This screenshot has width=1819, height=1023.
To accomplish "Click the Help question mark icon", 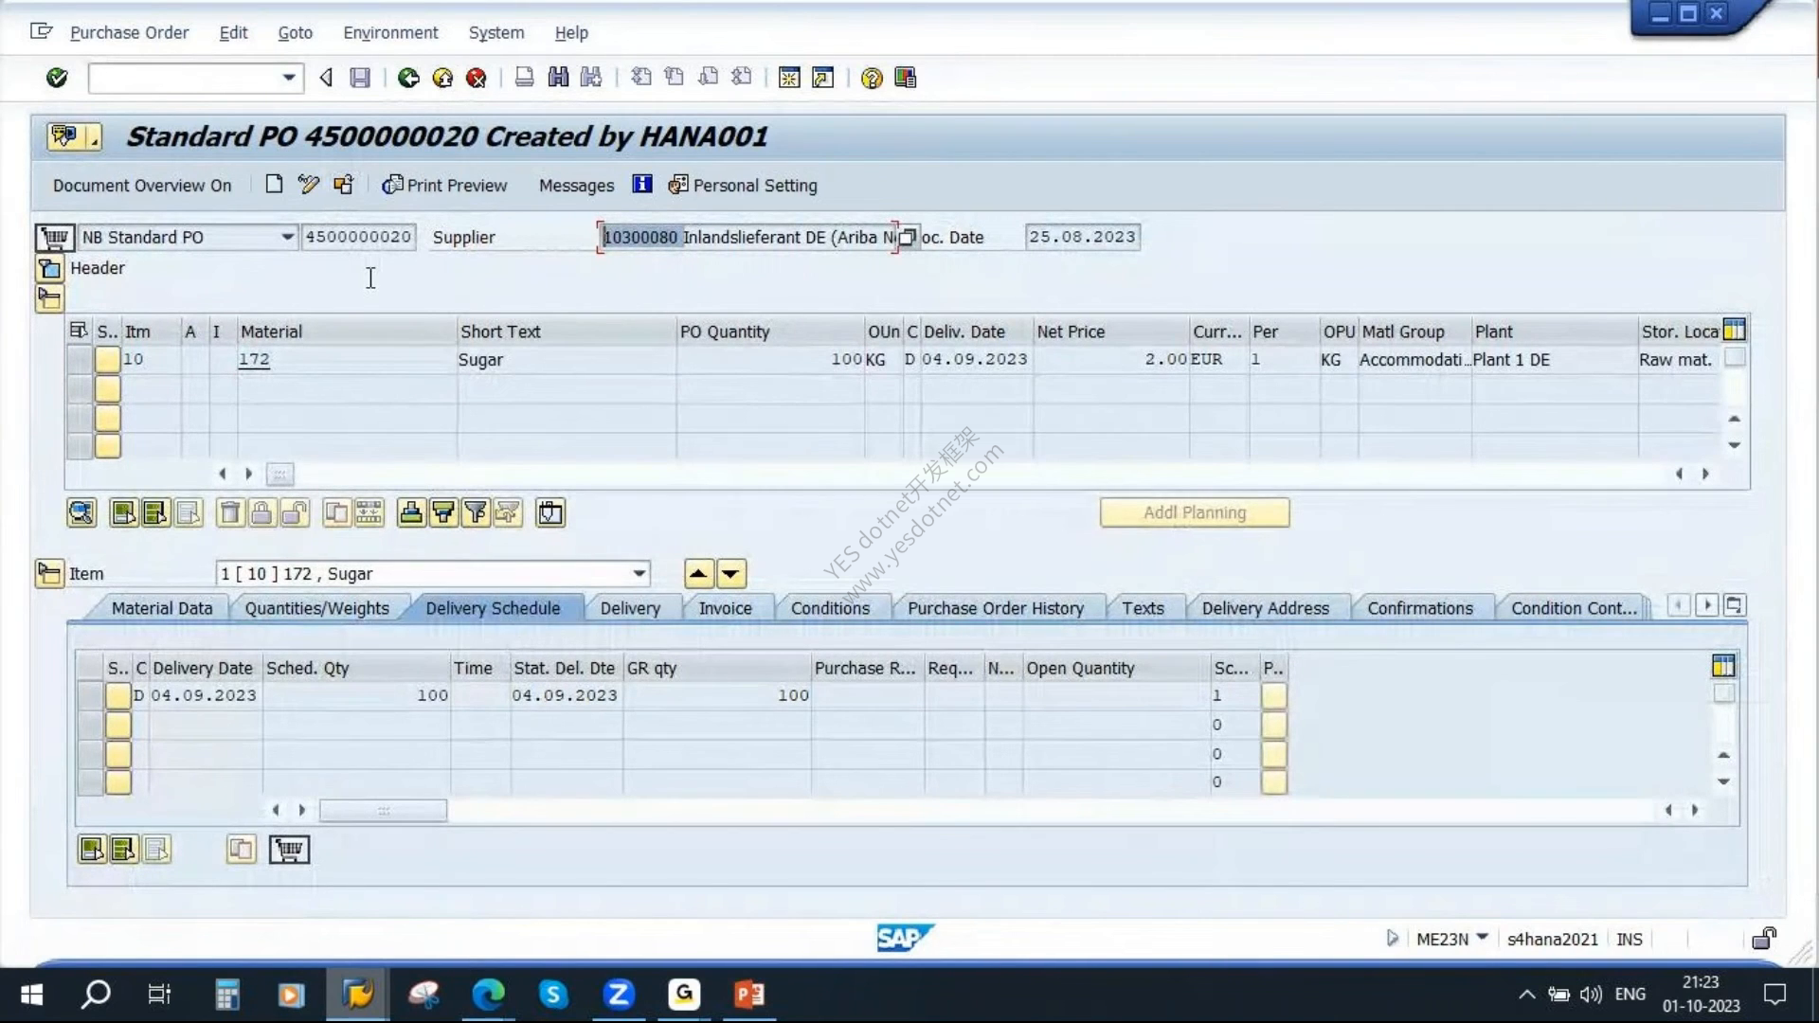I will point(872,78).
